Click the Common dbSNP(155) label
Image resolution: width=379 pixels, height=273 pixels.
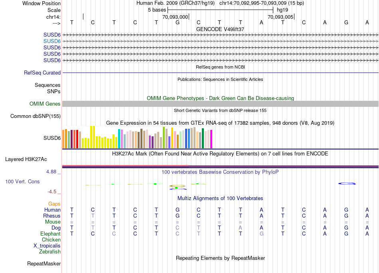pyautogui.click(x=35, y=116)
